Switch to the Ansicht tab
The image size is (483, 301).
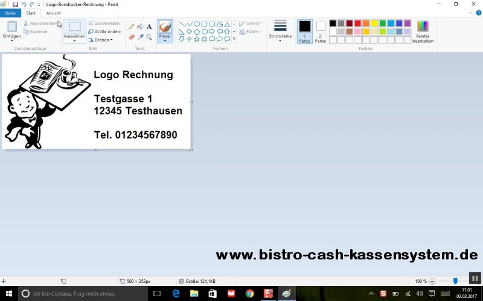(54, 13)
